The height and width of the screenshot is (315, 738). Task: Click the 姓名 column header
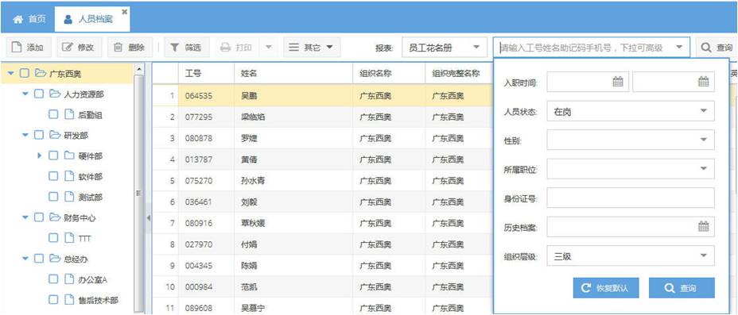(x=293, y=73)
